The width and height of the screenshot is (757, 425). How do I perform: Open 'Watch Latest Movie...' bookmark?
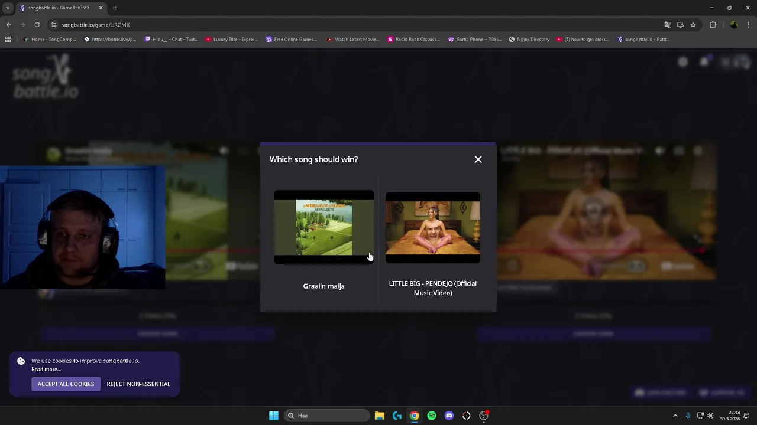[x=353, y=40]
